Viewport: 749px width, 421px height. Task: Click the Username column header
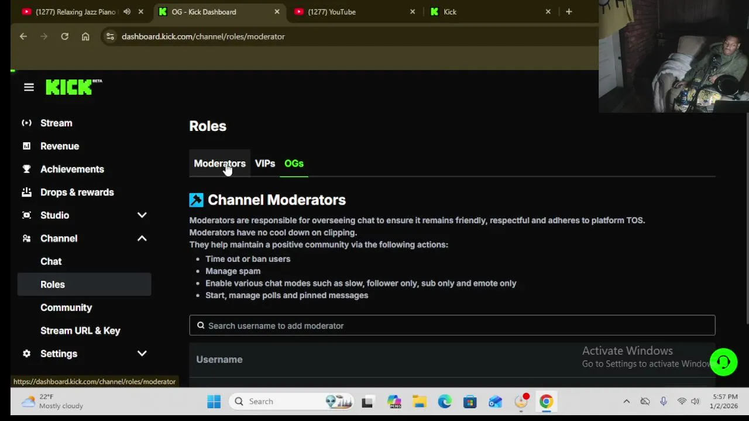point(219,360)
